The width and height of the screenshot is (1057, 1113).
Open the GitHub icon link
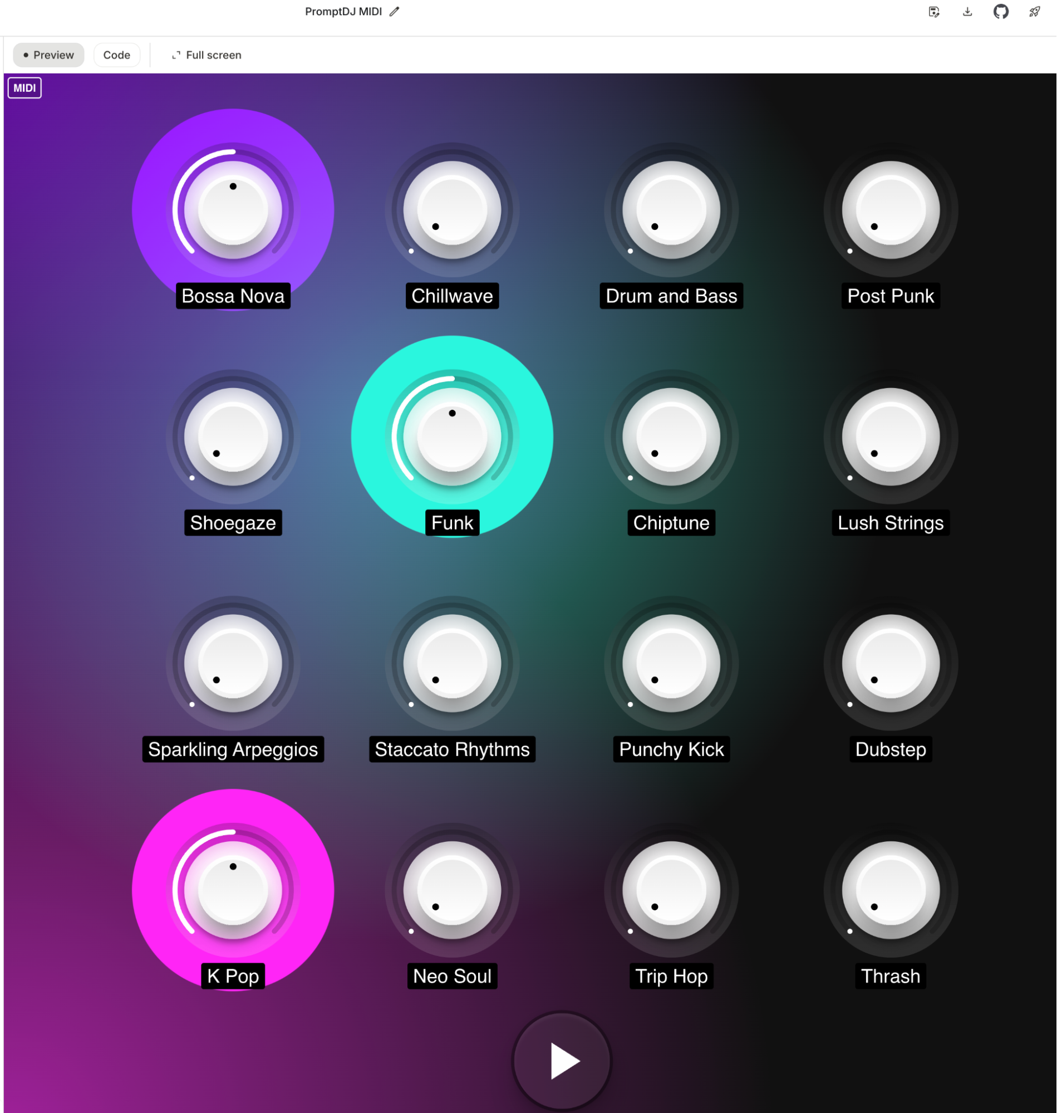pos(1001,12)
